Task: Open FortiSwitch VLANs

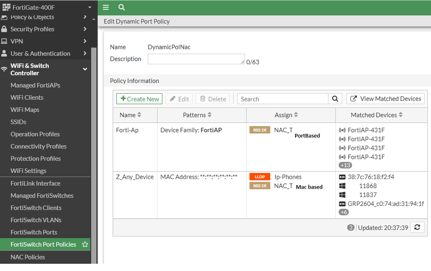Action: pyautogui.click(x=36, y=220)
